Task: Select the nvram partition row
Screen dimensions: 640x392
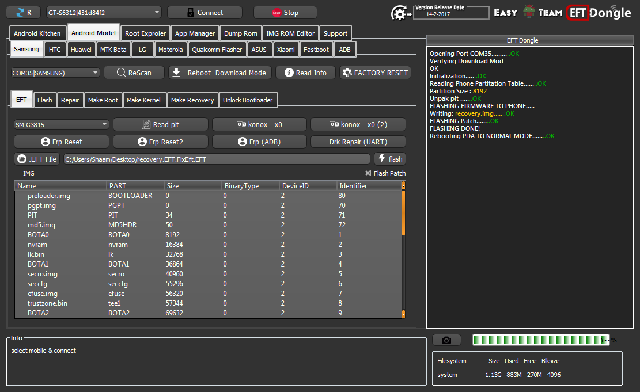Action: (x=208, y=245)
